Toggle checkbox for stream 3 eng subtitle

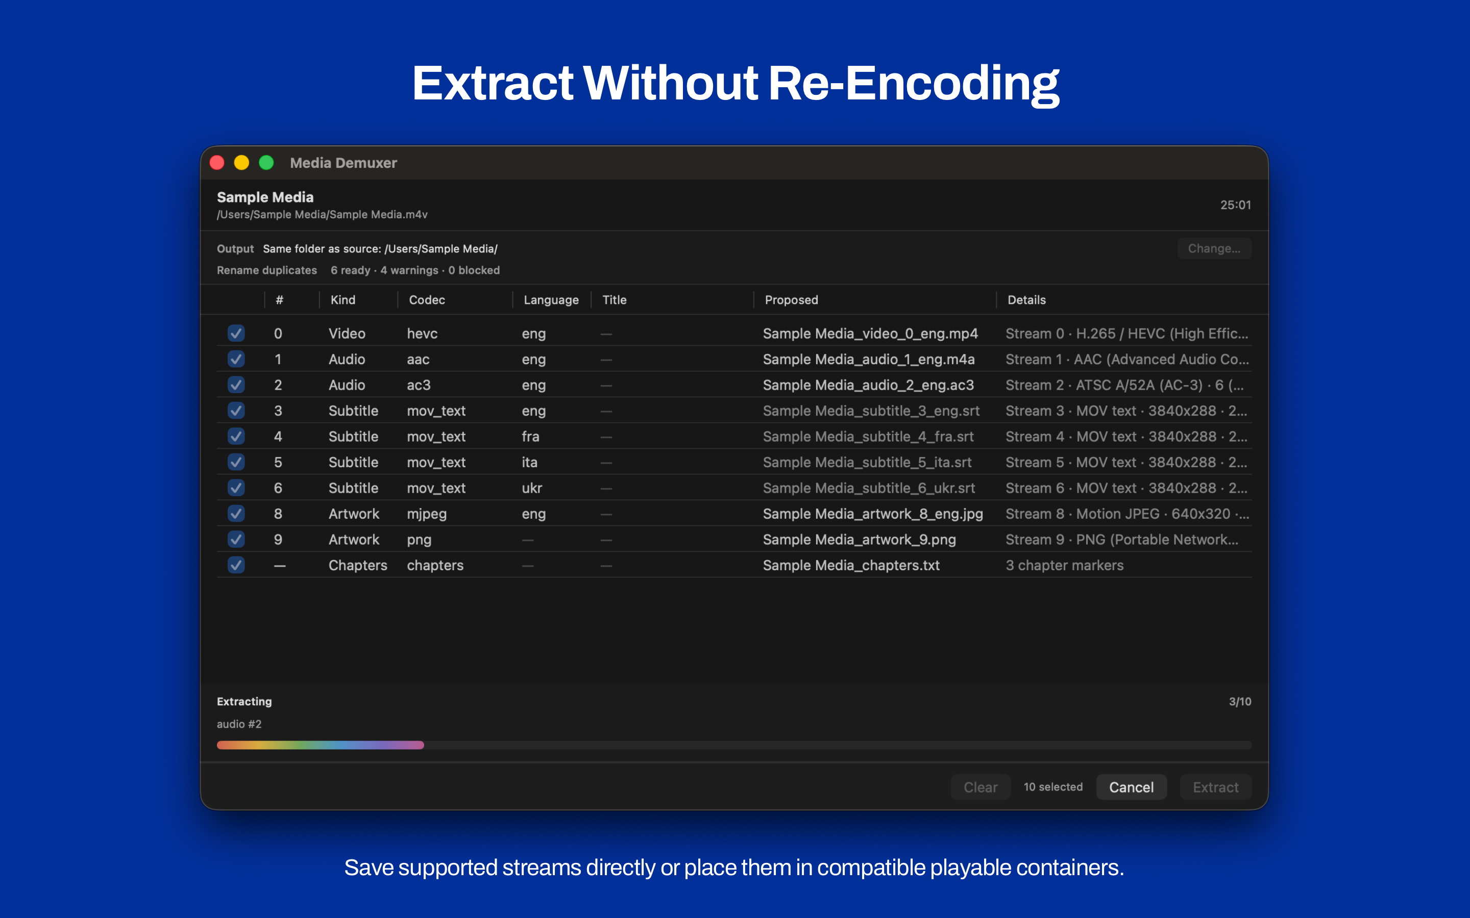[236, 411]
